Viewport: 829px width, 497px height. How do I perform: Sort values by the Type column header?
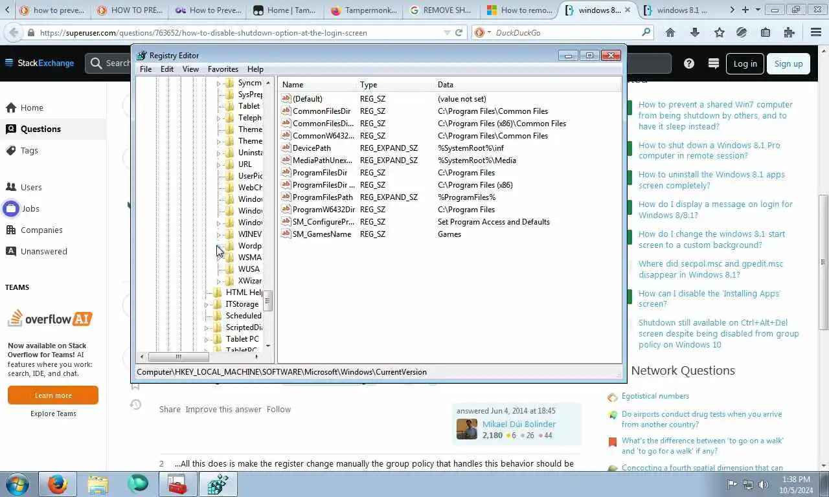(396, 85)
